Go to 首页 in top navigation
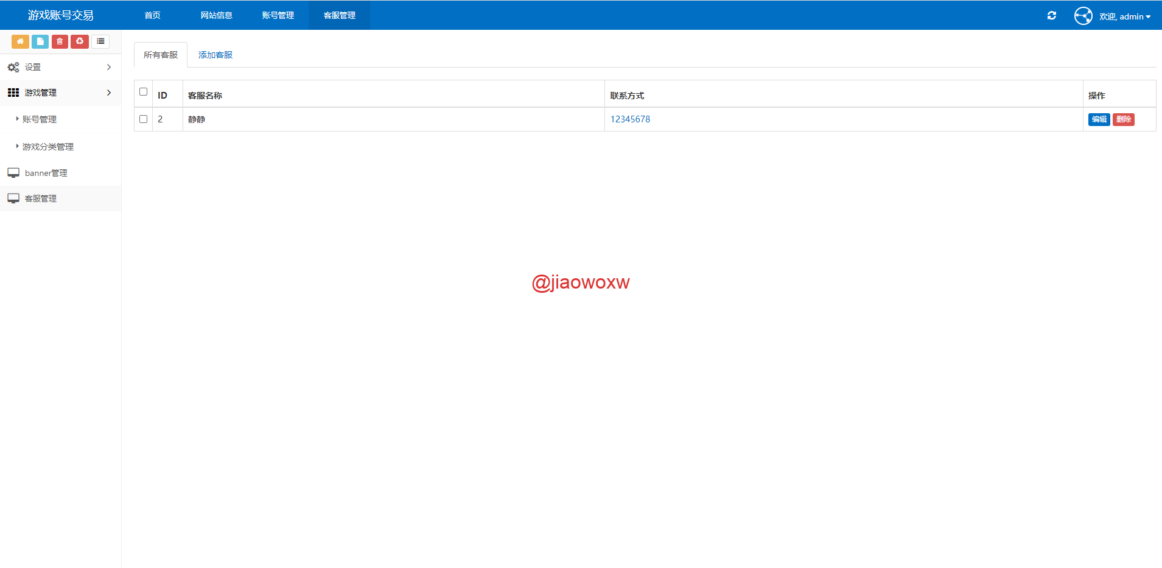1162x568 pixels. click(x=153, y=15)
